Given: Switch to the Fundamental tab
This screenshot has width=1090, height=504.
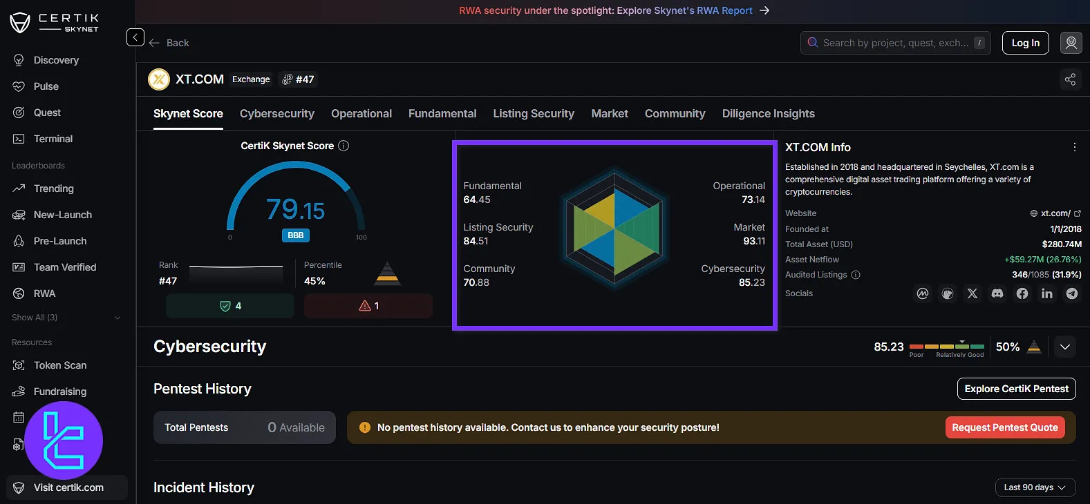Looking at the screenshot, I should [442, 114].
